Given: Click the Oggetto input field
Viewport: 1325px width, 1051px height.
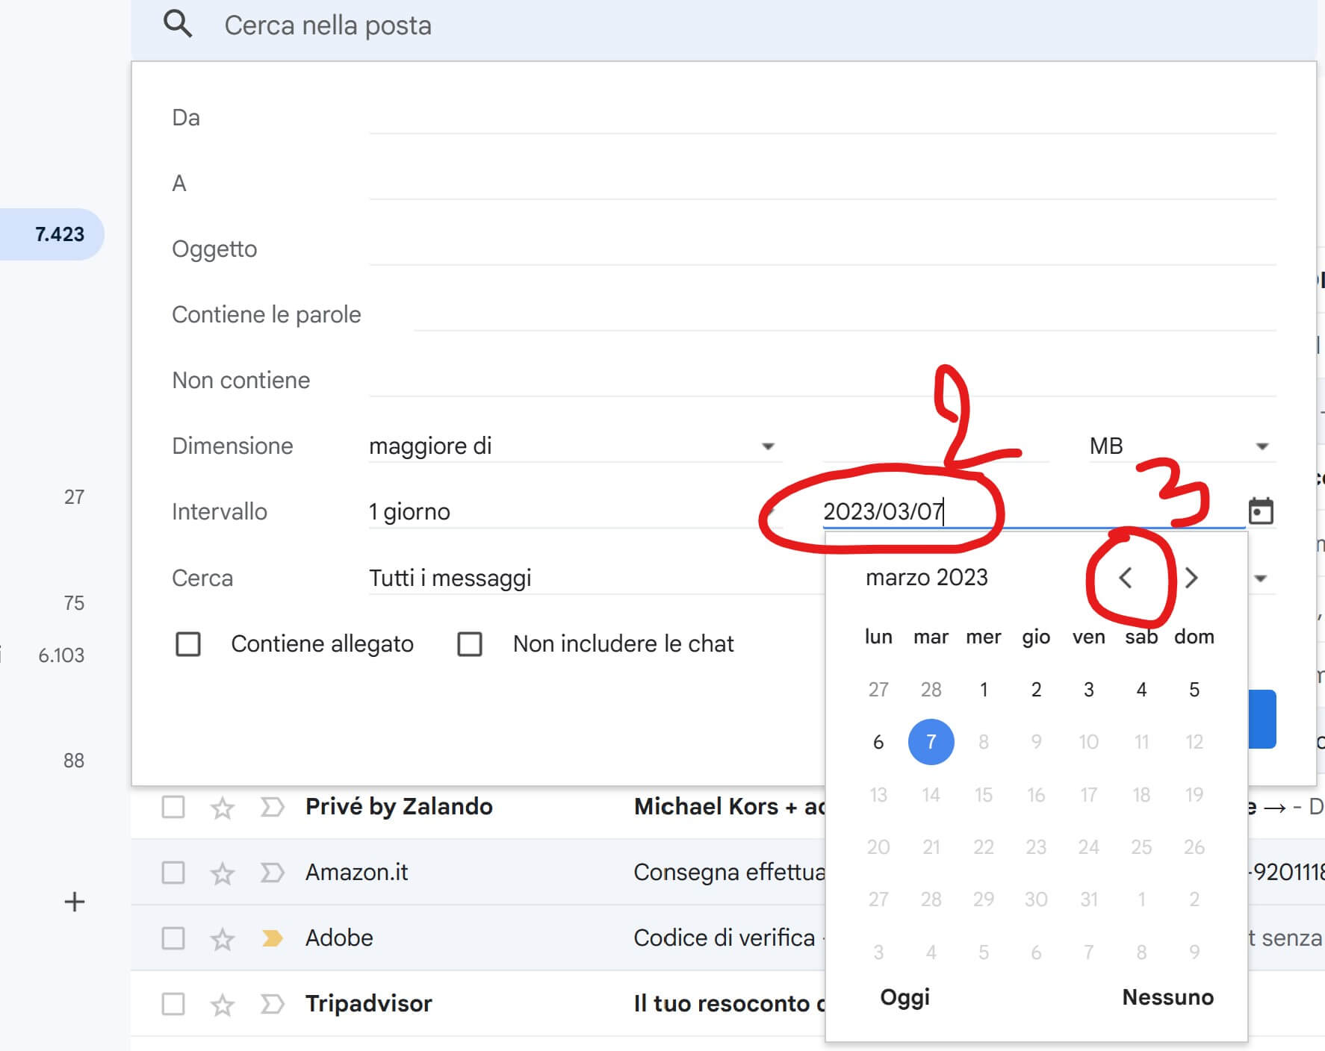Looking at the screenshot, I should (822, 249).
